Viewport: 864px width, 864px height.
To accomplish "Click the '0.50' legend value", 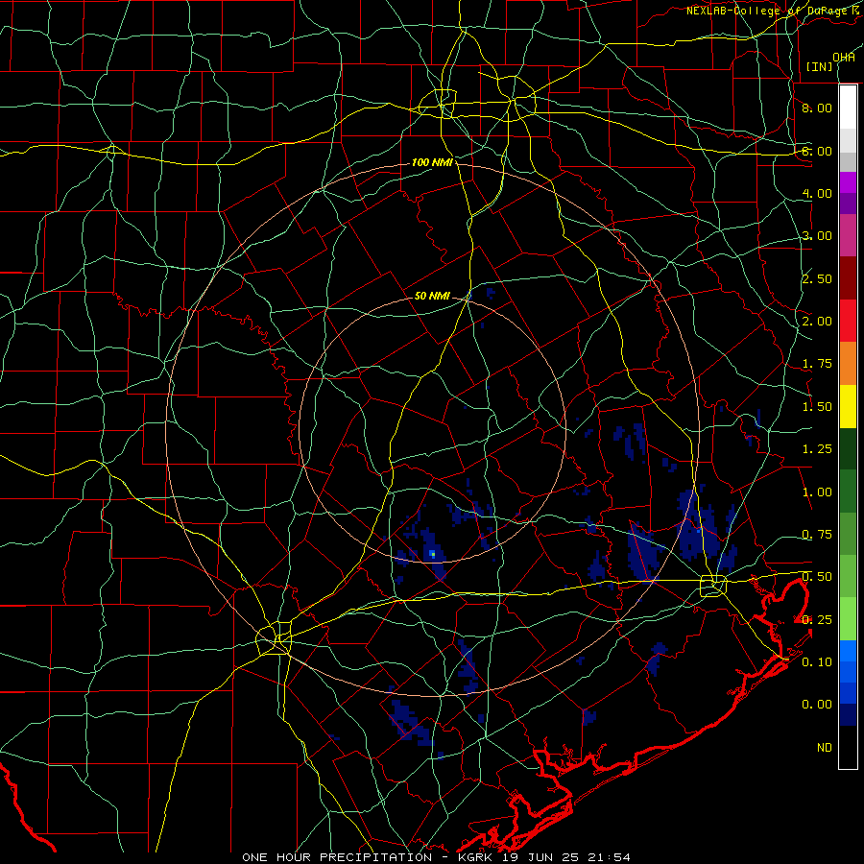I will [817, 577].
